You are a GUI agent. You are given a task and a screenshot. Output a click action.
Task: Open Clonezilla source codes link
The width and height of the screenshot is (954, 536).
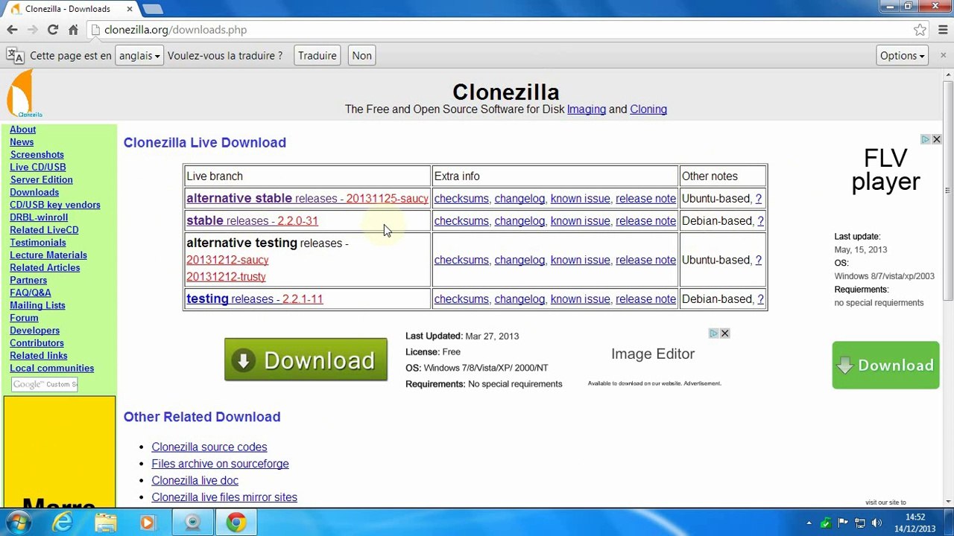(x=209, y=447)
